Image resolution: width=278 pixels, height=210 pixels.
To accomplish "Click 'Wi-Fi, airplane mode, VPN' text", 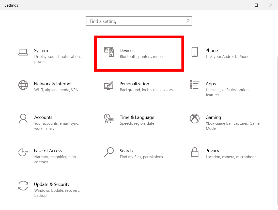I will tap(56, 90).
